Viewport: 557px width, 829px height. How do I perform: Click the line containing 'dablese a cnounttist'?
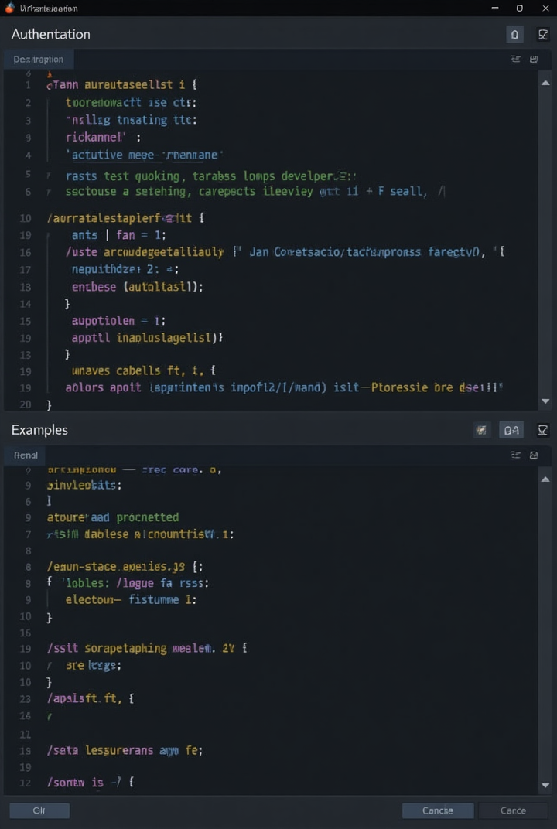click(x=141, y=534)
